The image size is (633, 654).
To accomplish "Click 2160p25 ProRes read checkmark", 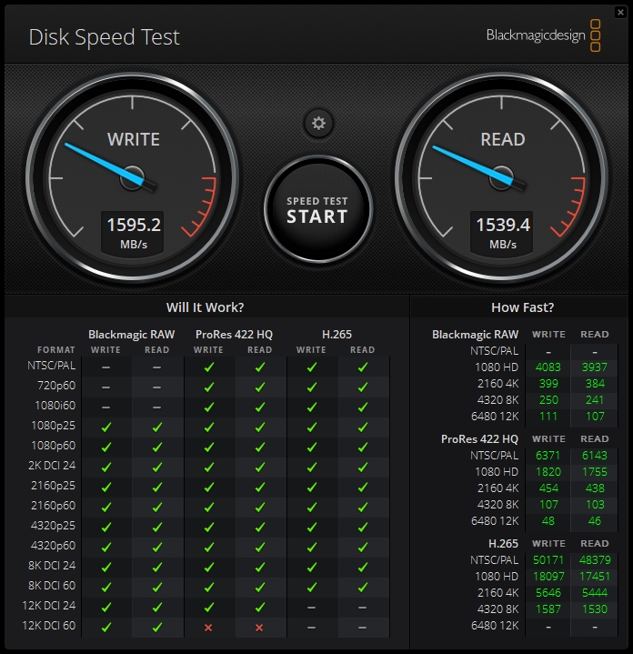I will [x=260, y=487].
